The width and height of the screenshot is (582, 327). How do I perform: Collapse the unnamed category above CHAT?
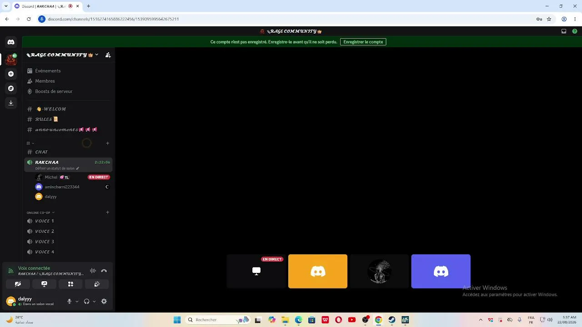pos(30,144)
